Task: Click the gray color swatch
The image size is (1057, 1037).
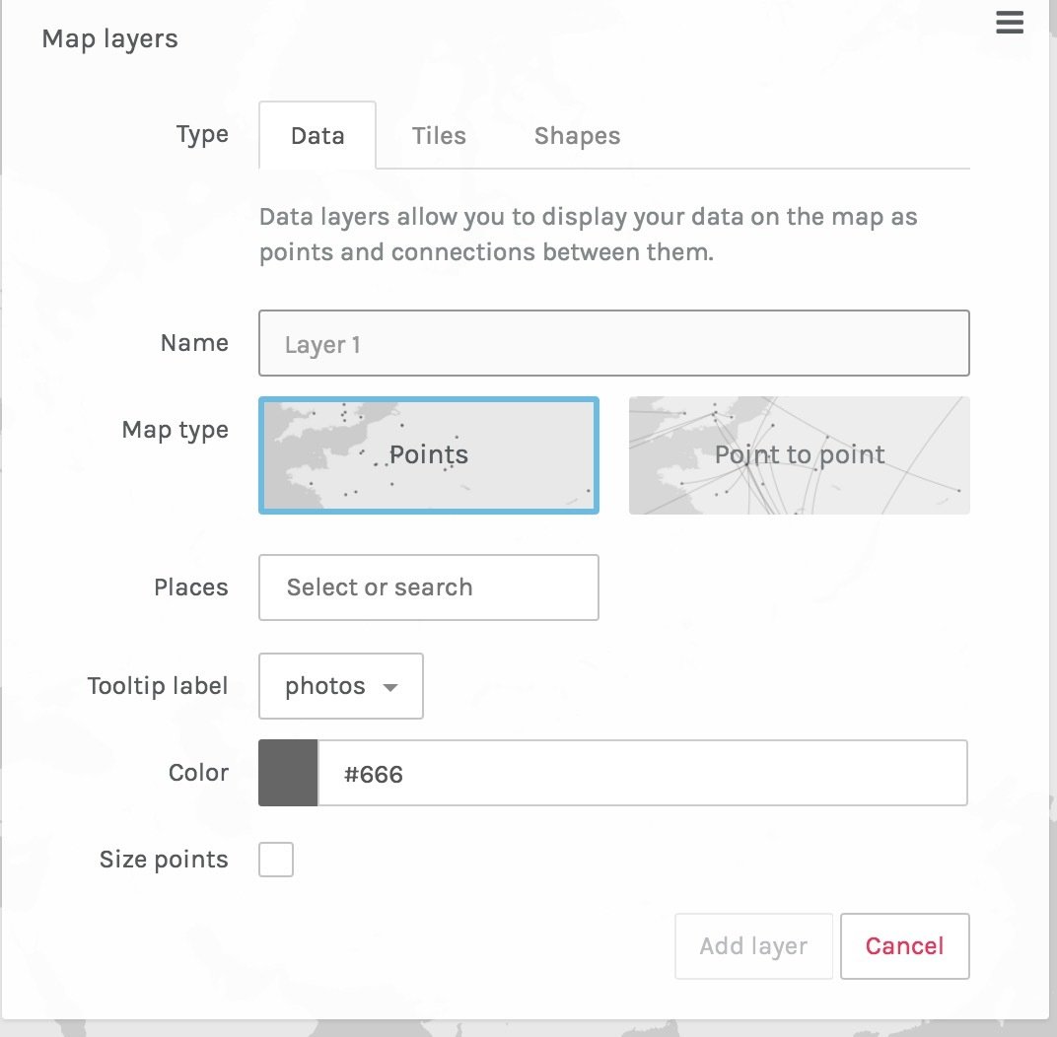Action: (288, 773)
